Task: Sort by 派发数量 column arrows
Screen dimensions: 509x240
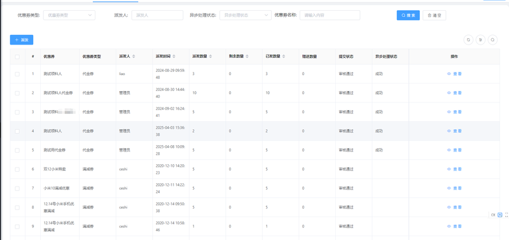Action: 211,57
